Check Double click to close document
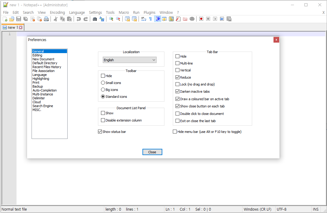The height and width of the screenshot is (213, 327). pos(177,114)
